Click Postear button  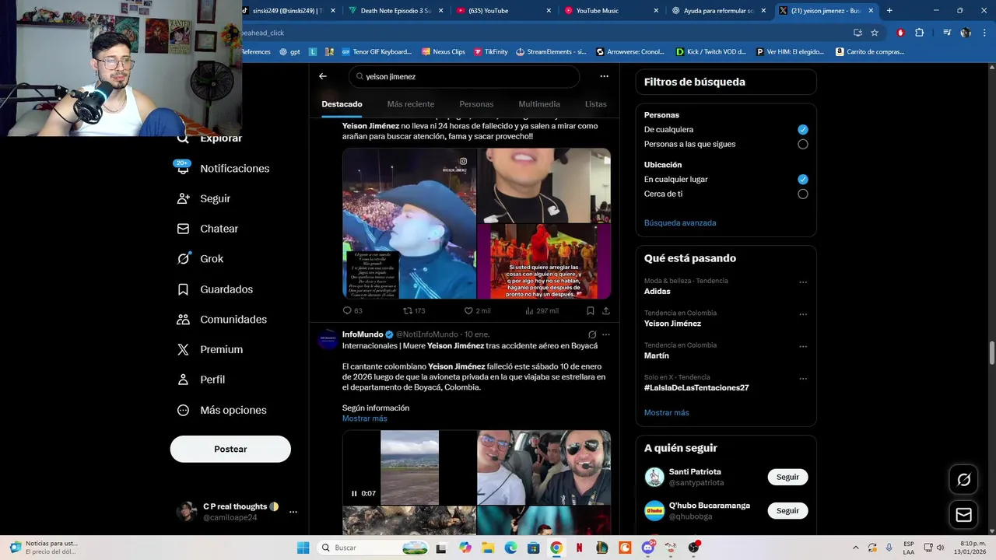[x=230, y=449]
